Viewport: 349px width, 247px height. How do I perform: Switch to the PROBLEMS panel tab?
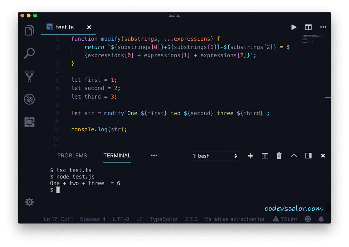click(72, 156)
